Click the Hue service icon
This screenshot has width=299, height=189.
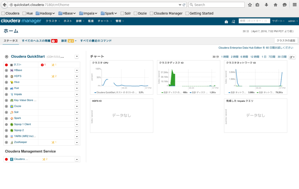tap(12, 88)
